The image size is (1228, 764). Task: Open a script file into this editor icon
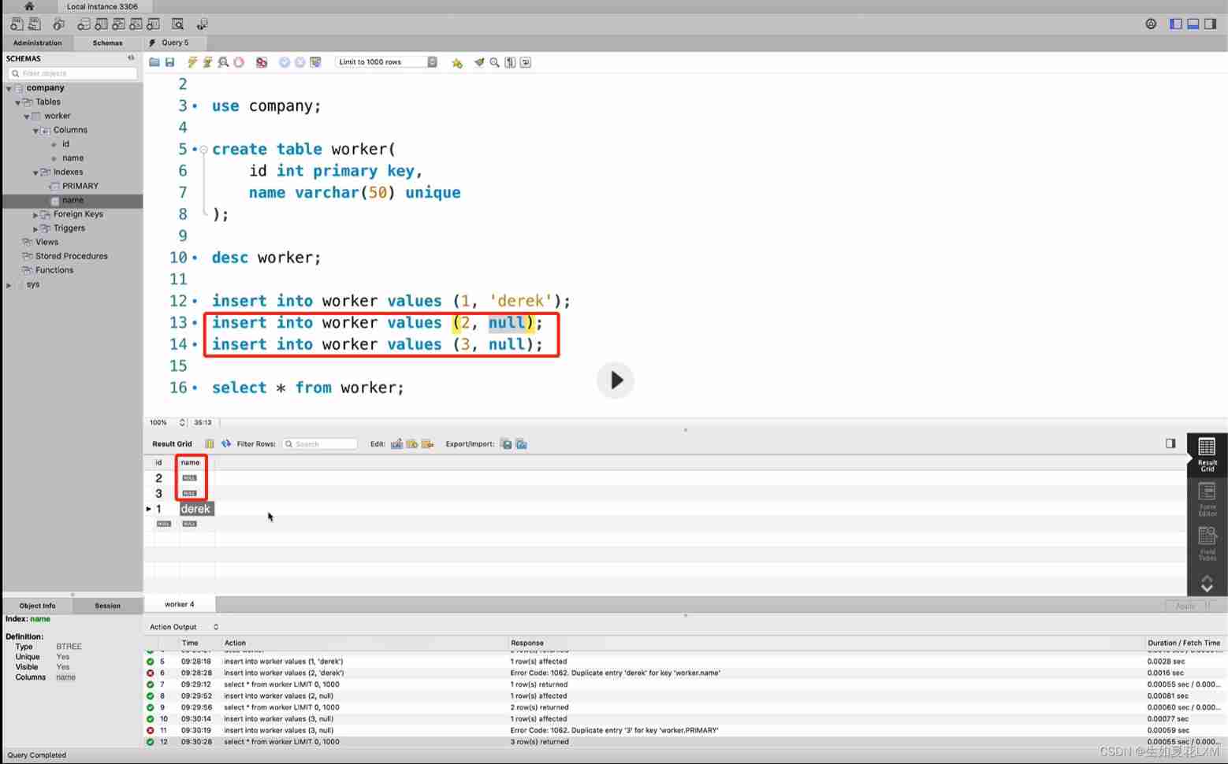[x=154, y=62]
